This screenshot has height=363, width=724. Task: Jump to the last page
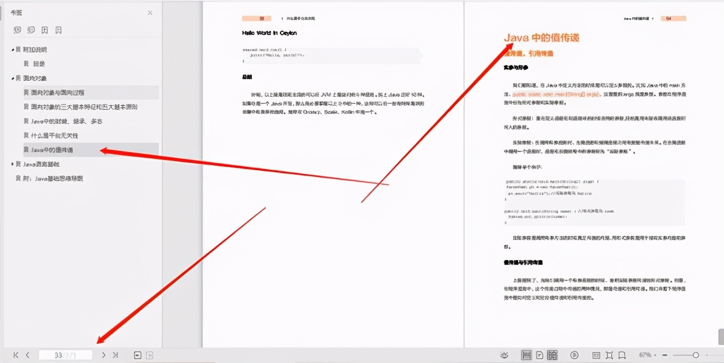114,355
